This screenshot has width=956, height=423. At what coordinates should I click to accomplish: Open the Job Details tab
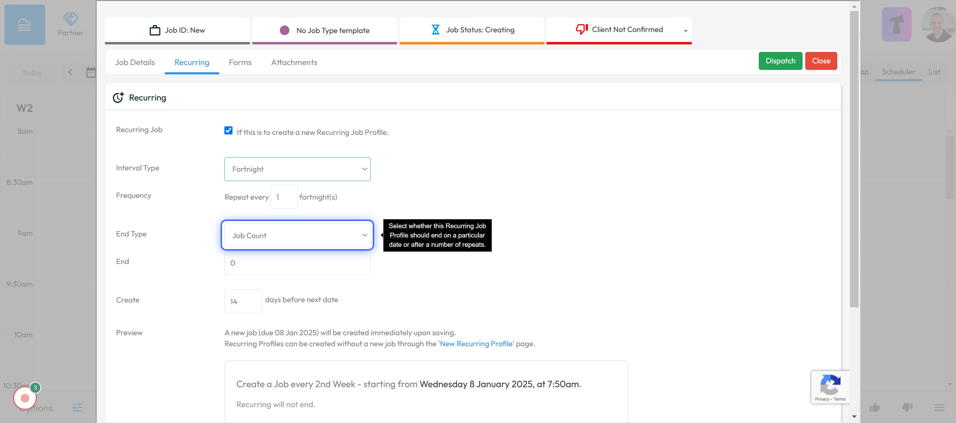point(135,62)
